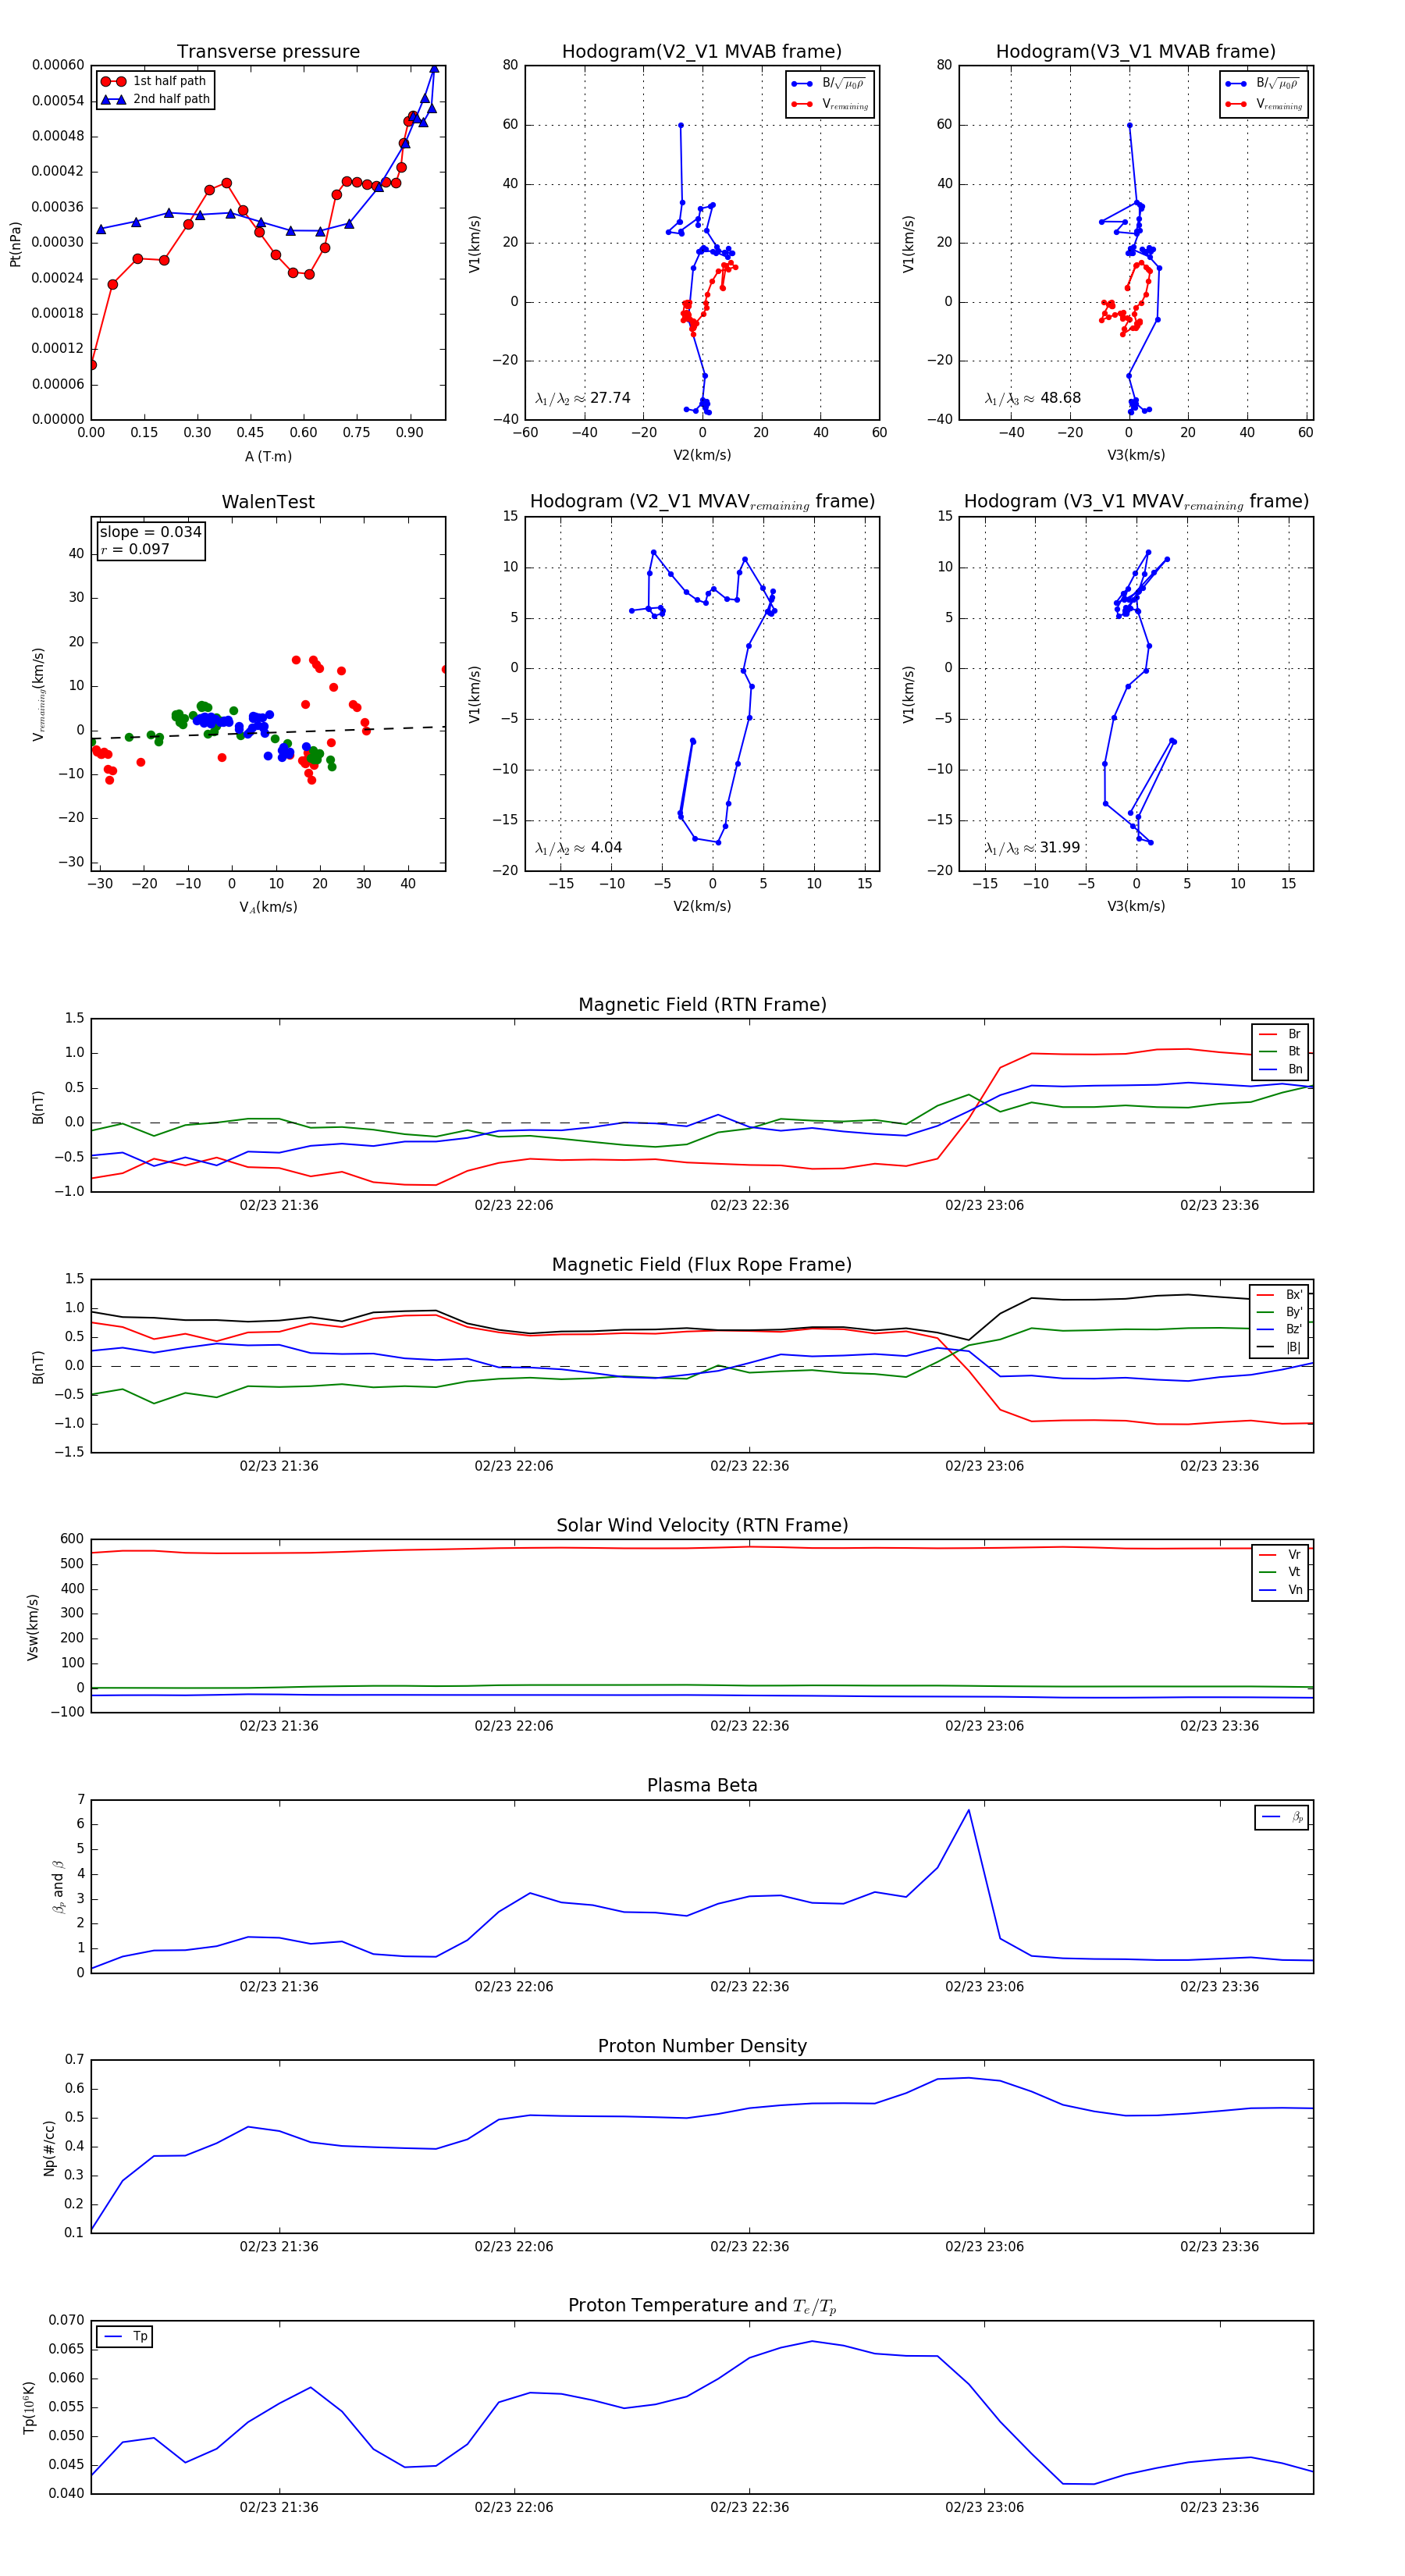Click the Proton Temperature plot title

tap(702, 2306)
